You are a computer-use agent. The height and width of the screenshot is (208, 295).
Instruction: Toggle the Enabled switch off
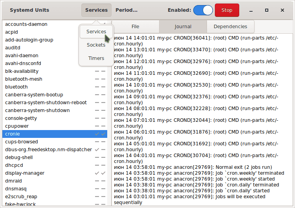pos(203,10)
